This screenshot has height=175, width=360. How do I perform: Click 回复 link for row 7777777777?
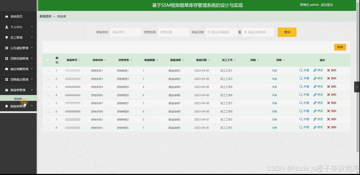pyautogui.click(x=274, y=103)
